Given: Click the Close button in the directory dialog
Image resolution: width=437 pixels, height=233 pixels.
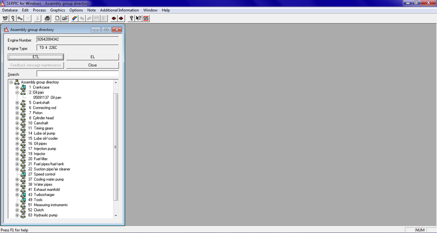Looking at the screenshot, I should point(93,65).
